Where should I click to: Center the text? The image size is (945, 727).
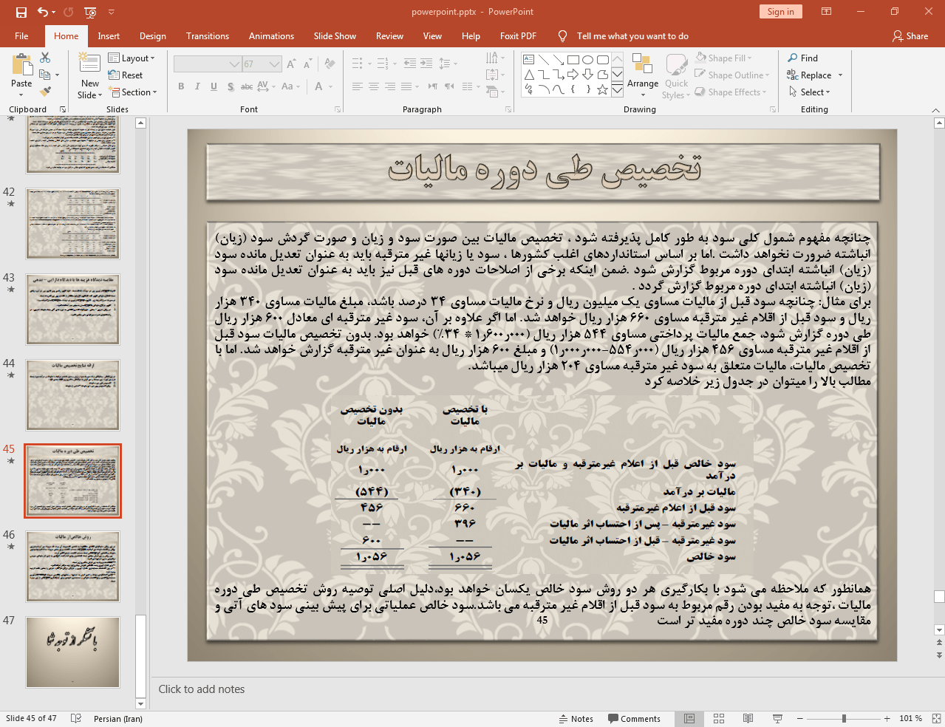(374, 86)
